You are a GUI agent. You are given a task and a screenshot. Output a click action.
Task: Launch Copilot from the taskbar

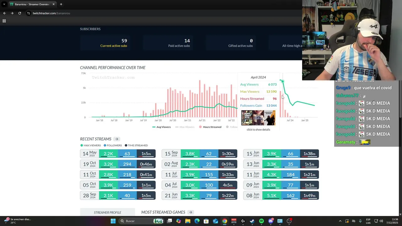pos(179,221)
